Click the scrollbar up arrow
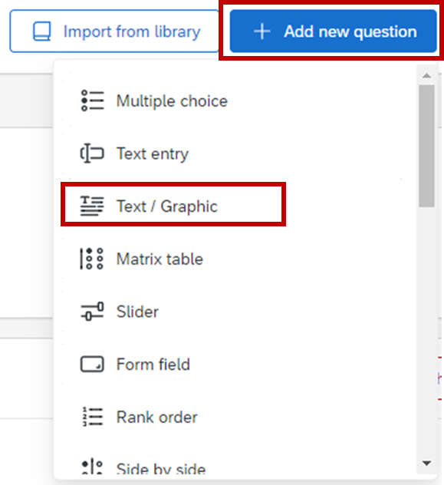The width and height of the screenshot is (444, 485). click(x=426, y=75)
